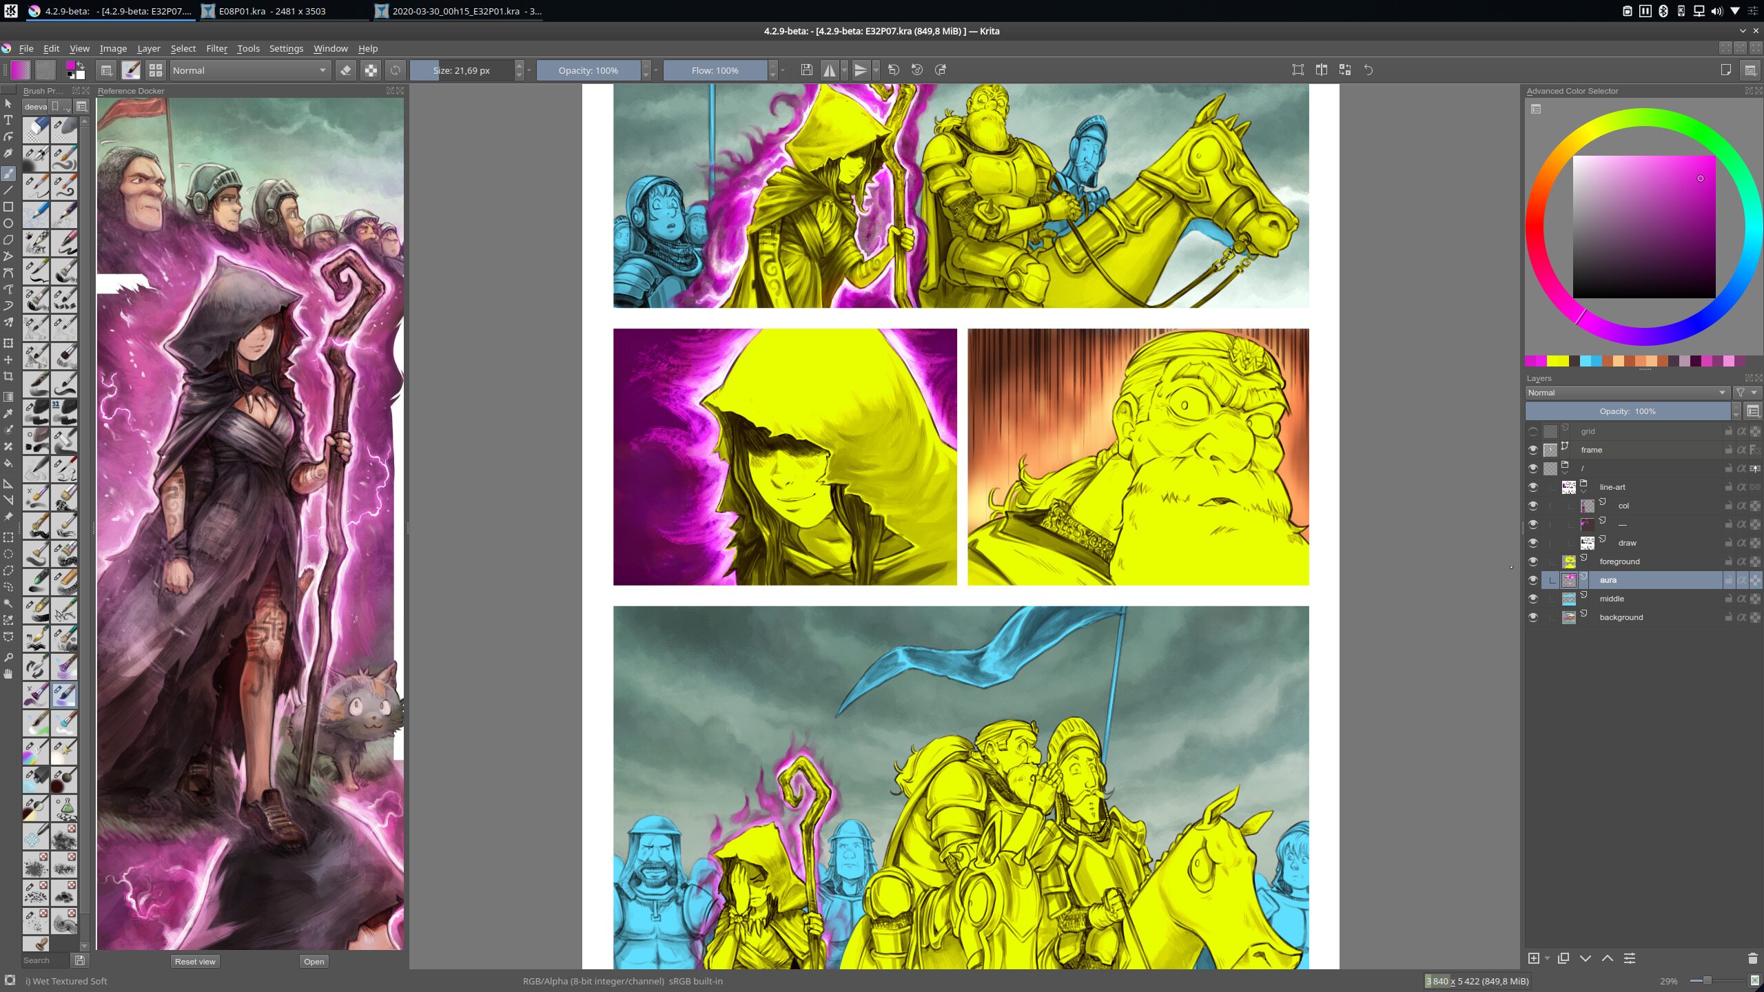Screen dimensions: 1764x992
Task: Select the Pan hand tool
Action: click(x=8, y=674)
